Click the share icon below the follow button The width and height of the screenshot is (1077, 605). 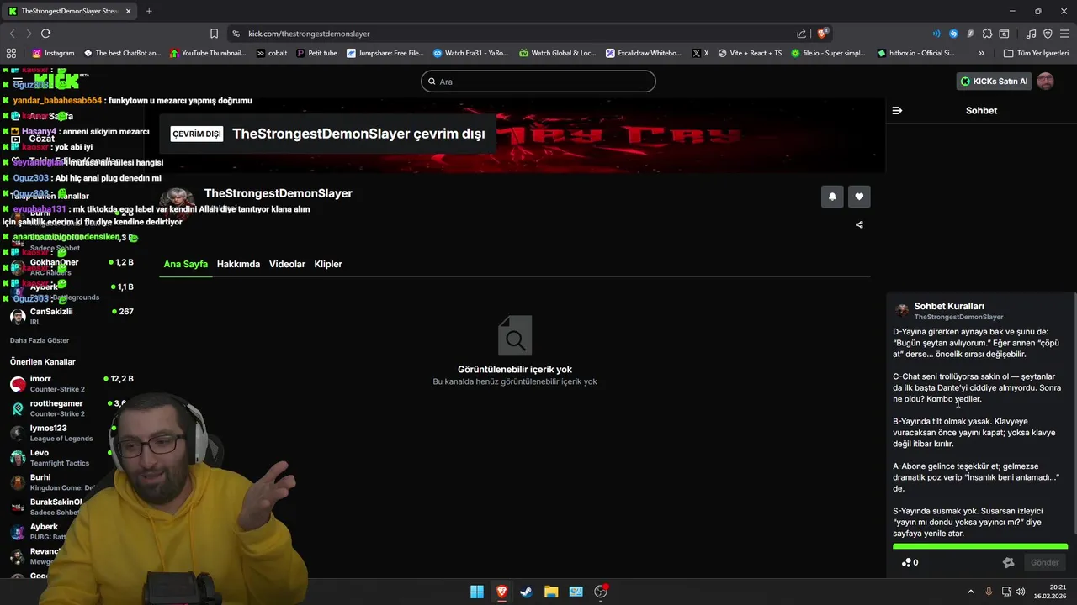(x=859, y=224)
